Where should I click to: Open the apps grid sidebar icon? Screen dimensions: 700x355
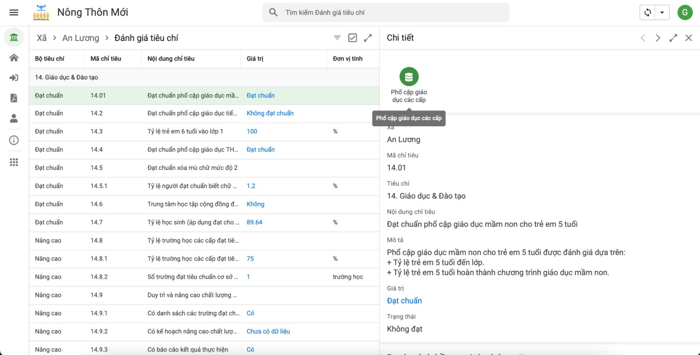[x=14, y=162]
